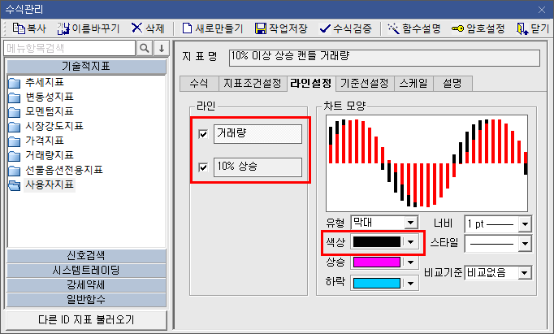Screen dimensions: 554x334
Task: Click the cyan 하락 color swatch
Action: [377, 283]
